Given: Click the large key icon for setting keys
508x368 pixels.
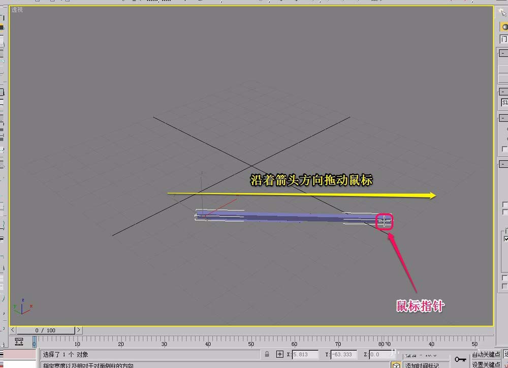Looking at the screenshot, I should [x=460, y=359].
